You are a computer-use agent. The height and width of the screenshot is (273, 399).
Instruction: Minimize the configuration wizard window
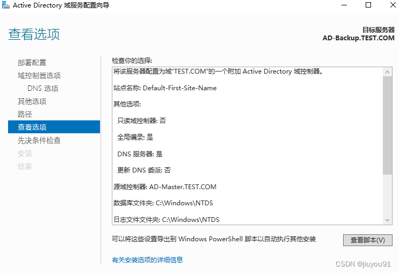click(344, 5)
